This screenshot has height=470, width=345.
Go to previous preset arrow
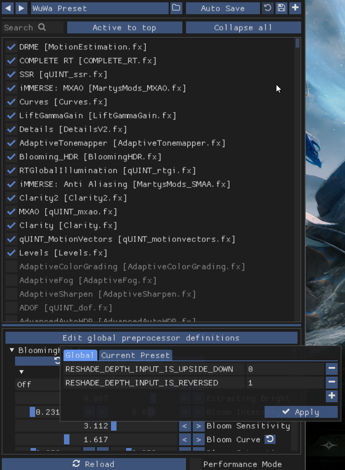(x=8, y=8)
